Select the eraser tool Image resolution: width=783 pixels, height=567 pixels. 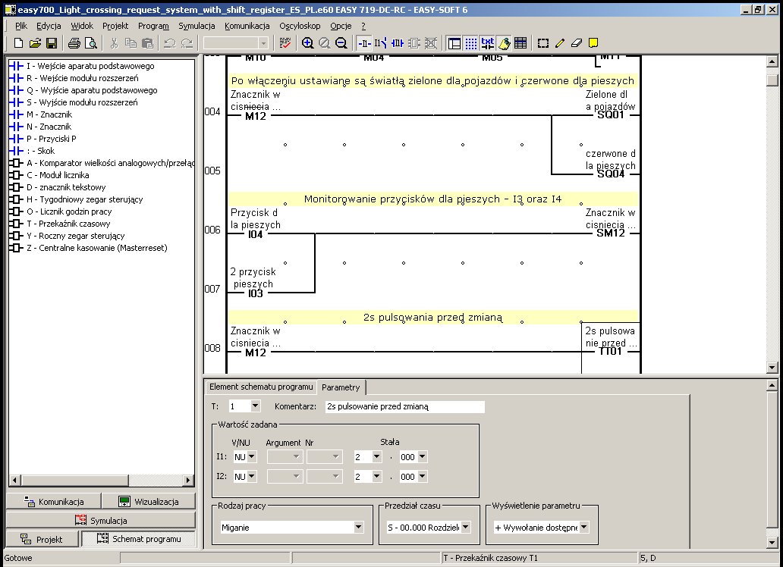(577, 43)
